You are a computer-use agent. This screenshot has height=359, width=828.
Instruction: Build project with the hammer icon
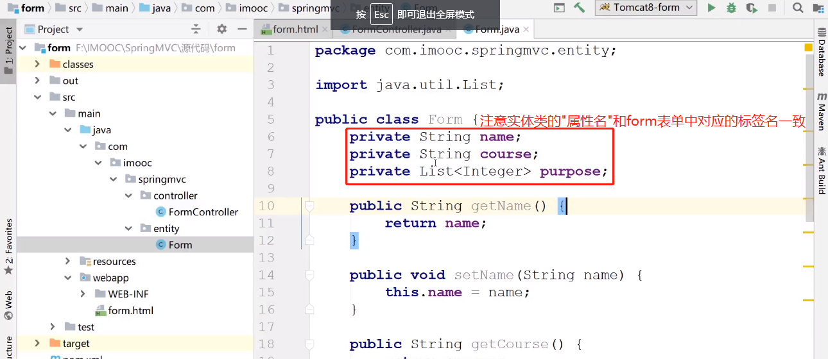(580, 8)
